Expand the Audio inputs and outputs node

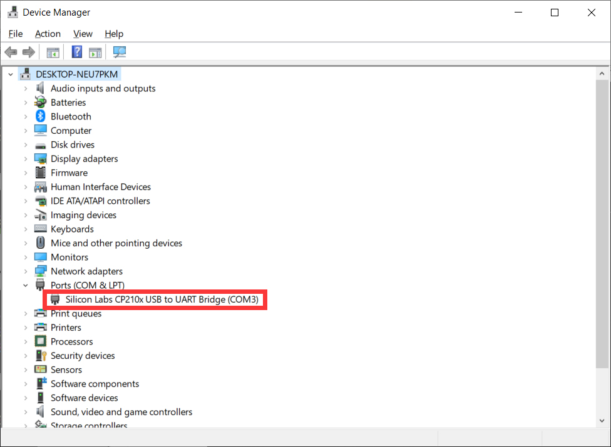point(25,88)
